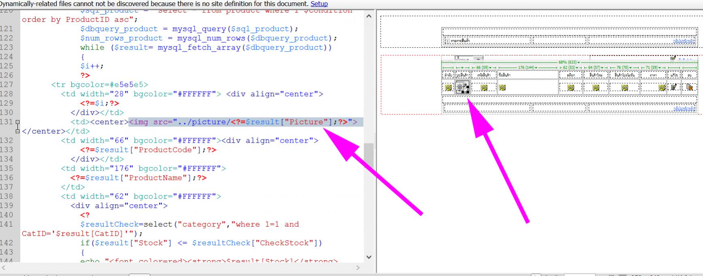This screenshot has width=703, height=276.
Task: Open the 76 (70) column width menu
Action: (x=625, y=67)
